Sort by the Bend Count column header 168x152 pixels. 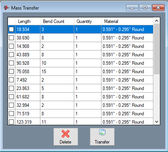pyautogui.click(x=57, y=21)
